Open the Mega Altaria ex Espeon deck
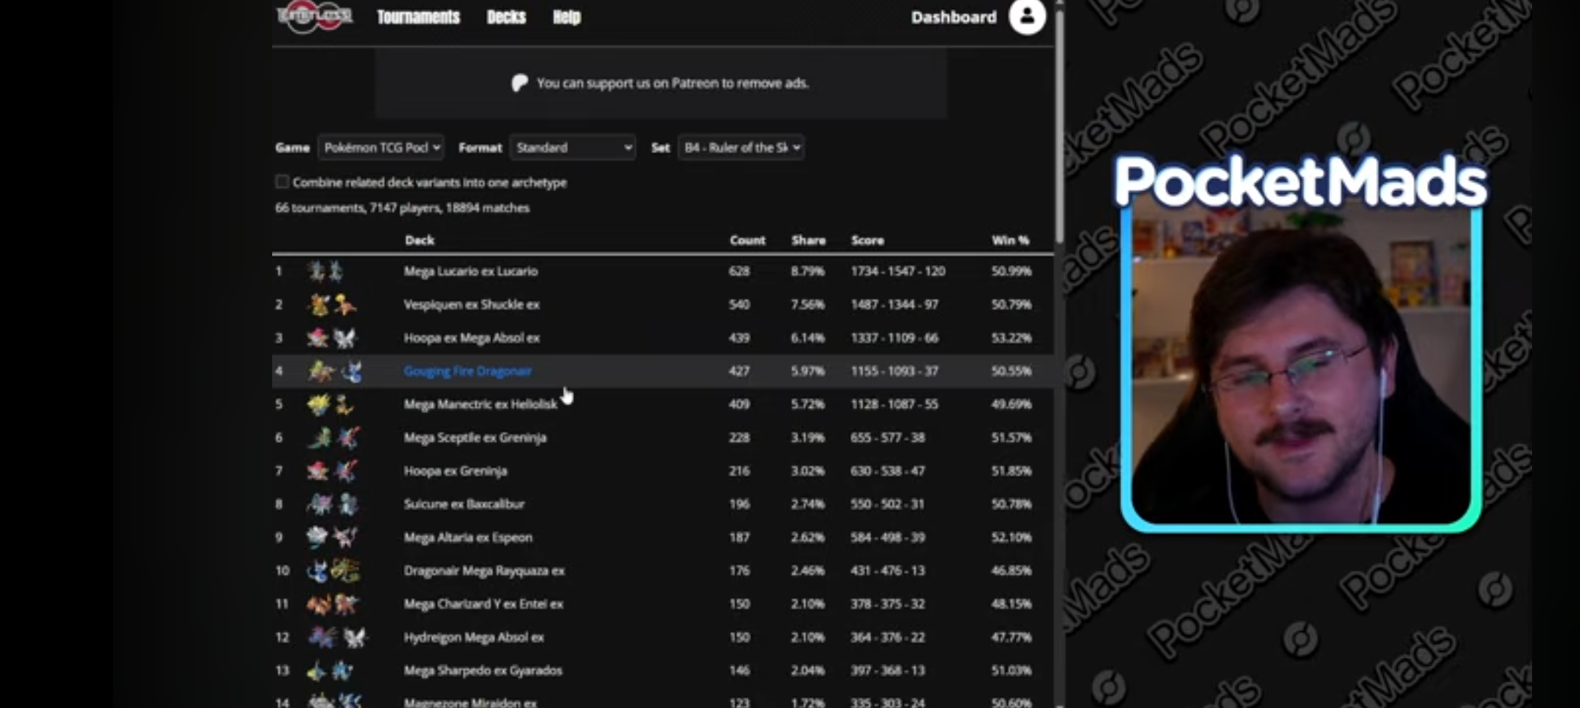Image resolution: width=1580 pixels, height=708 pixels. tap(468, 538)
